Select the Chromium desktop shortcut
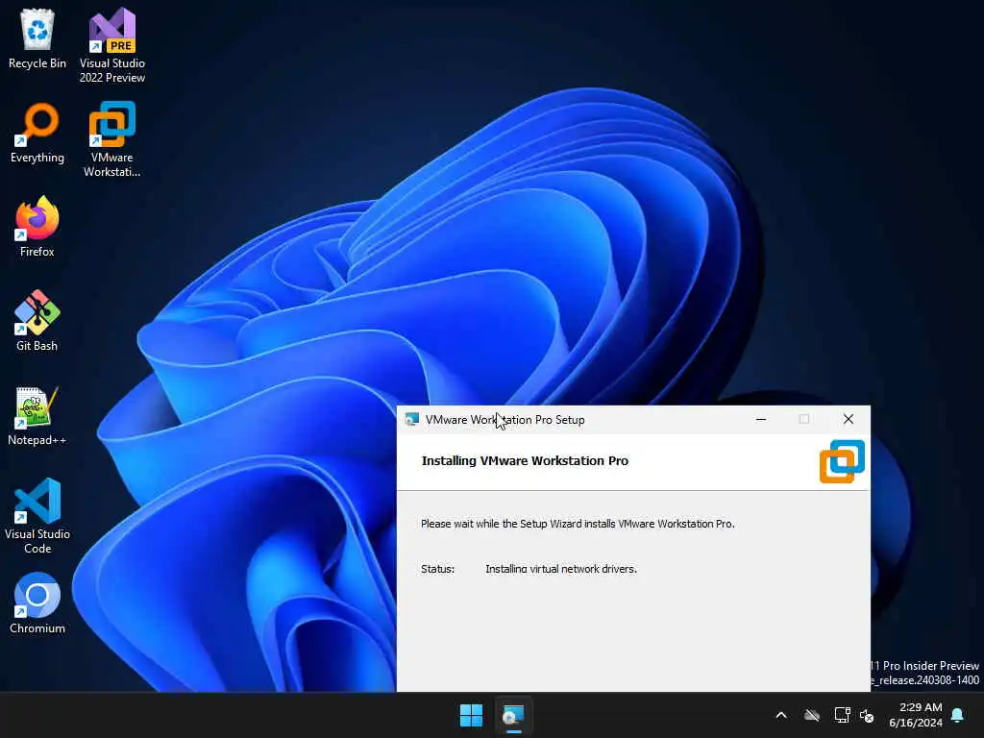The height and width of the screenshot is (738, 984). point(37,603)
